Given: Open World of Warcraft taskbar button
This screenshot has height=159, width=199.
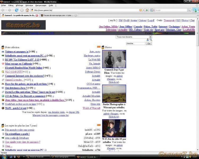Looking at the screenshot, I should click(x=38, y=157).
